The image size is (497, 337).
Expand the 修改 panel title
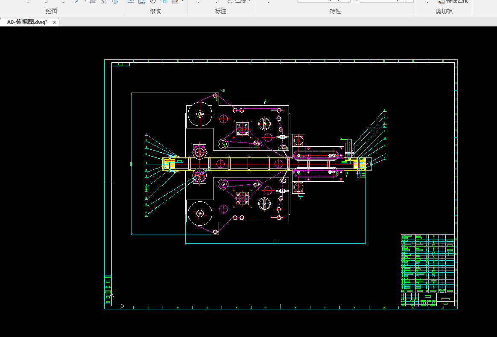tap(155, 11)
